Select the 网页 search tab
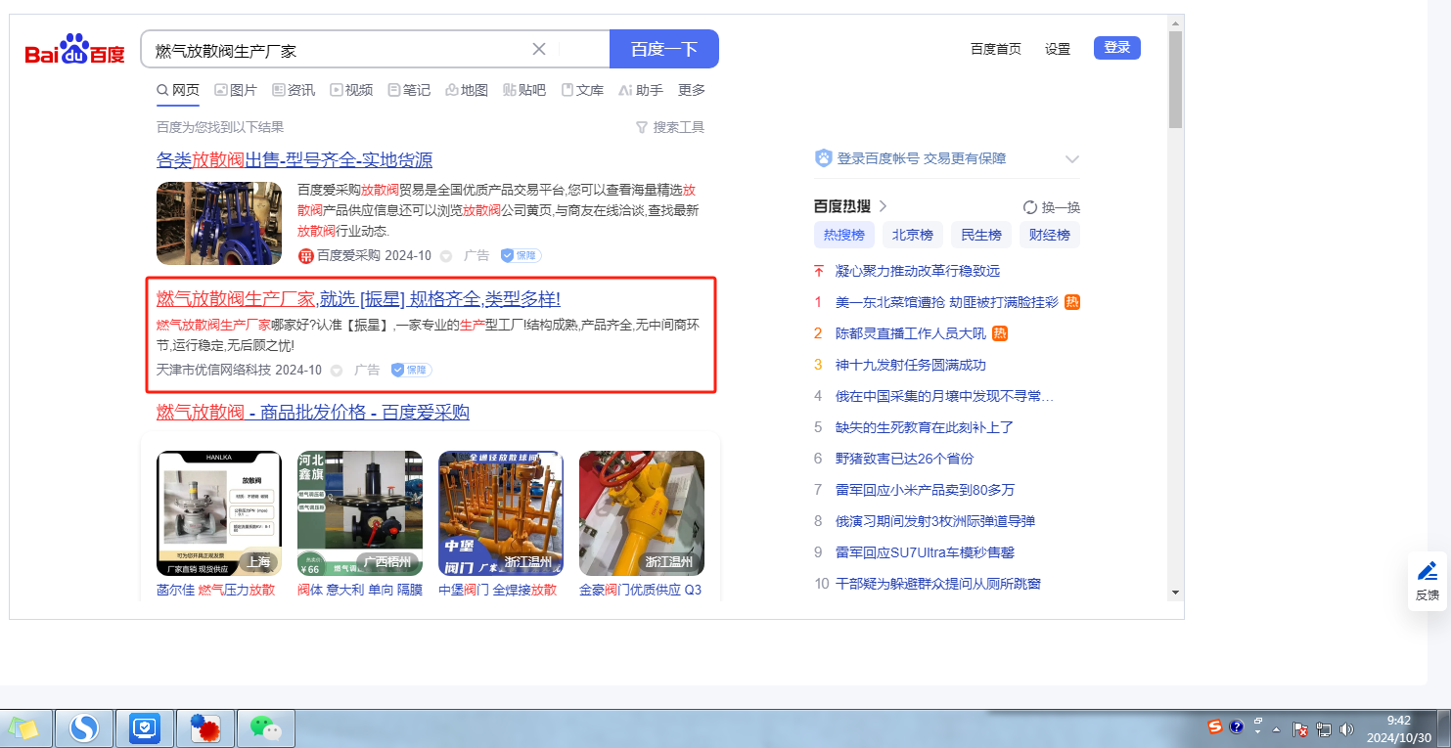The width and height of the screenshot is (1451, 748). point(178,90)
